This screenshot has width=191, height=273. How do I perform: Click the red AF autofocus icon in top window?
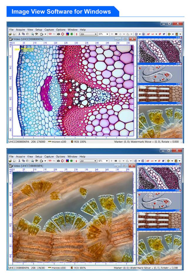(x=149, y=34)
